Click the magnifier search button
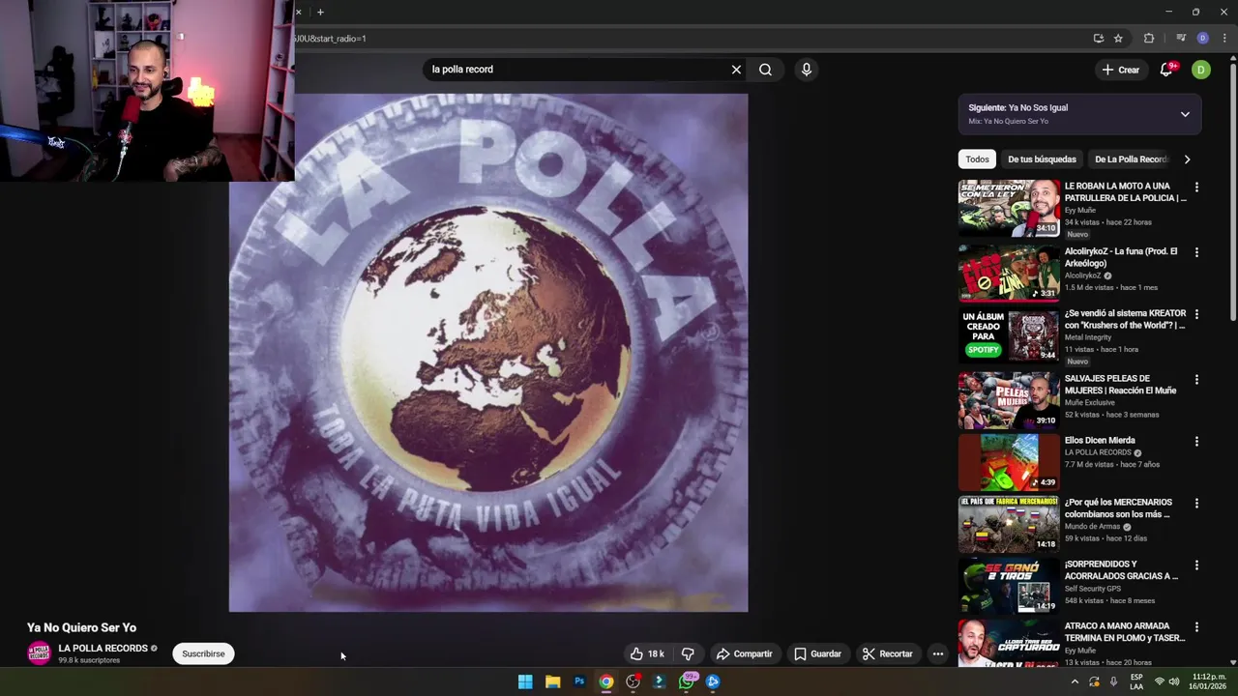This screenshot has width=1238, height=696. coord(765,70)
